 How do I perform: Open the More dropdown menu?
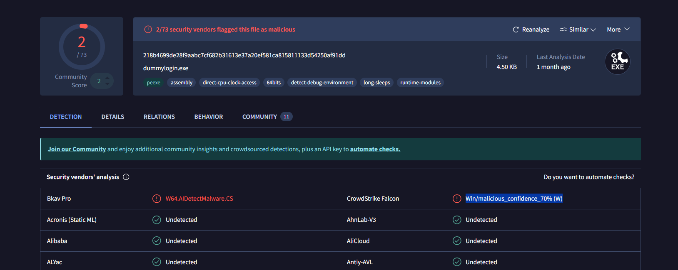pyautogui.click(x=618, y=29)
